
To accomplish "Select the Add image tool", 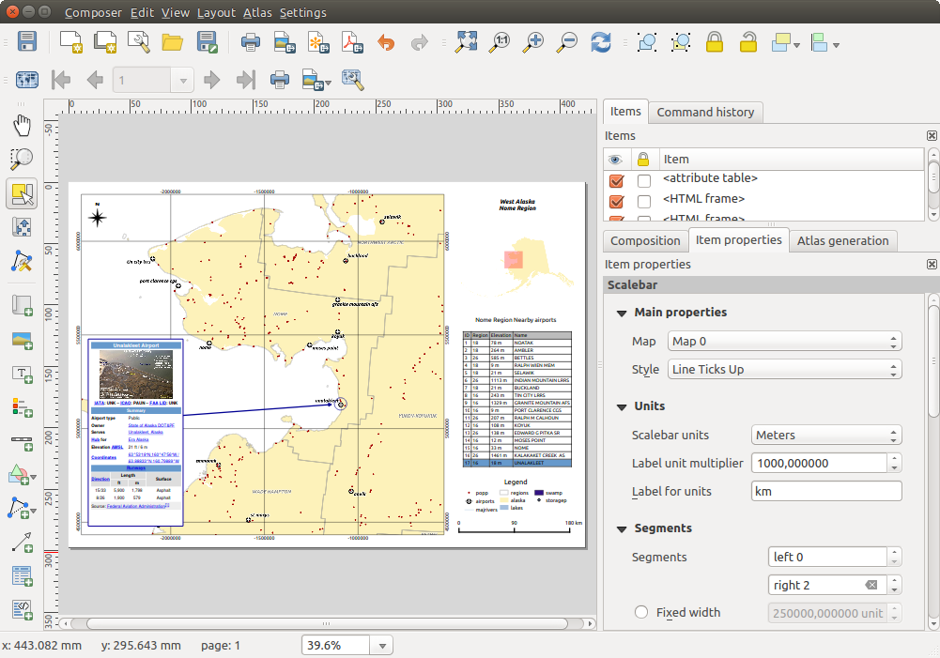I will (x=22, y=341).
